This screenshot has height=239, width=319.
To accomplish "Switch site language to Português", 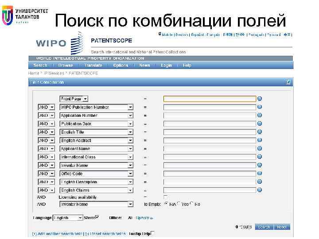I will tap(257, 35).
